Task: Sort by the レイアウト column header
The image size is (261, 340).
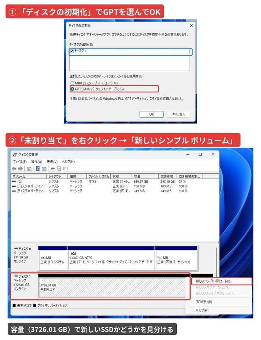Action: click(57, 176)
